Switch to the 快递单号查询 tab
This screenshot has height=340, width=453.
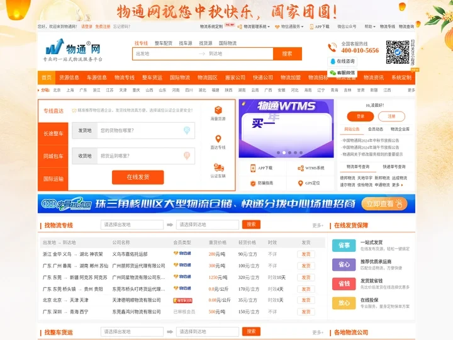pyautogui.click(x=394, y=167)
